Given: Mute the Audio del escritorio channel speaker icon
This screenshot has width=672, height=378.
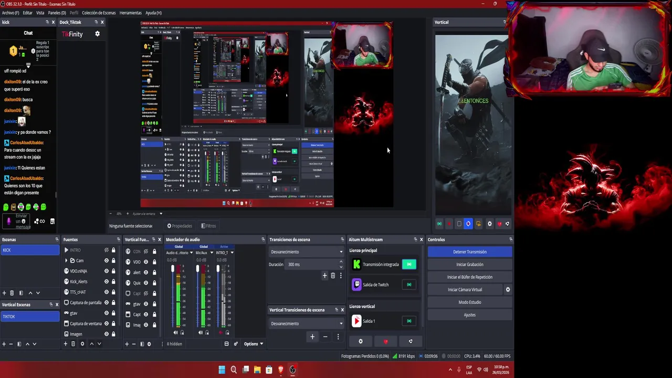Looking at the screenshot, I should pyautogui.click(x=176, y=332).
